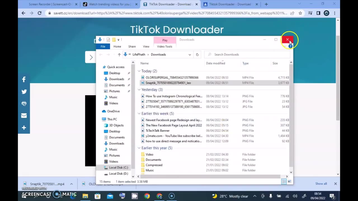The height and width of the screenshot is (201, 358).
Task: Select Quick access in navigation pane
Action: point(116,67)
